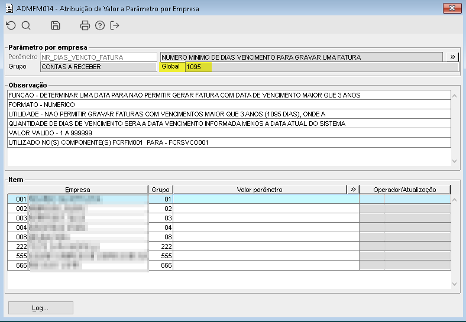Click the parameter description NUMERO MINIMO DE DIAS field
The width and height of the screenshot is (466, 322).
(302, 57)
